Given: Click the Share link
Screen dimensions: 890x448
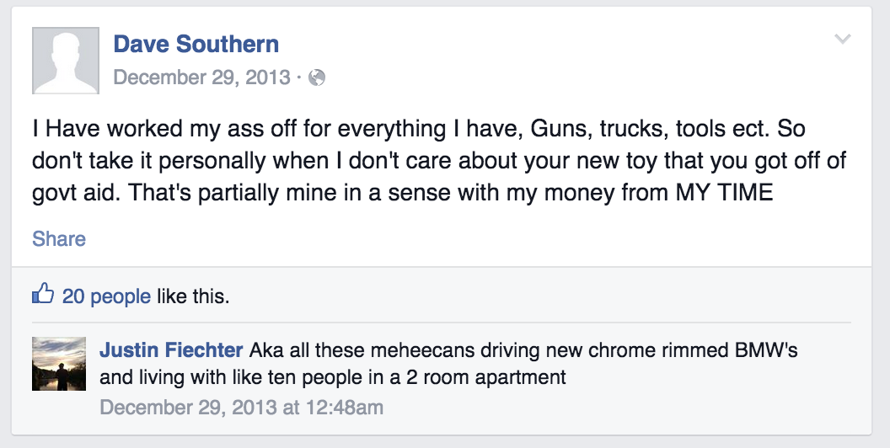Looking at the screenshot, I should coord(59,239).
